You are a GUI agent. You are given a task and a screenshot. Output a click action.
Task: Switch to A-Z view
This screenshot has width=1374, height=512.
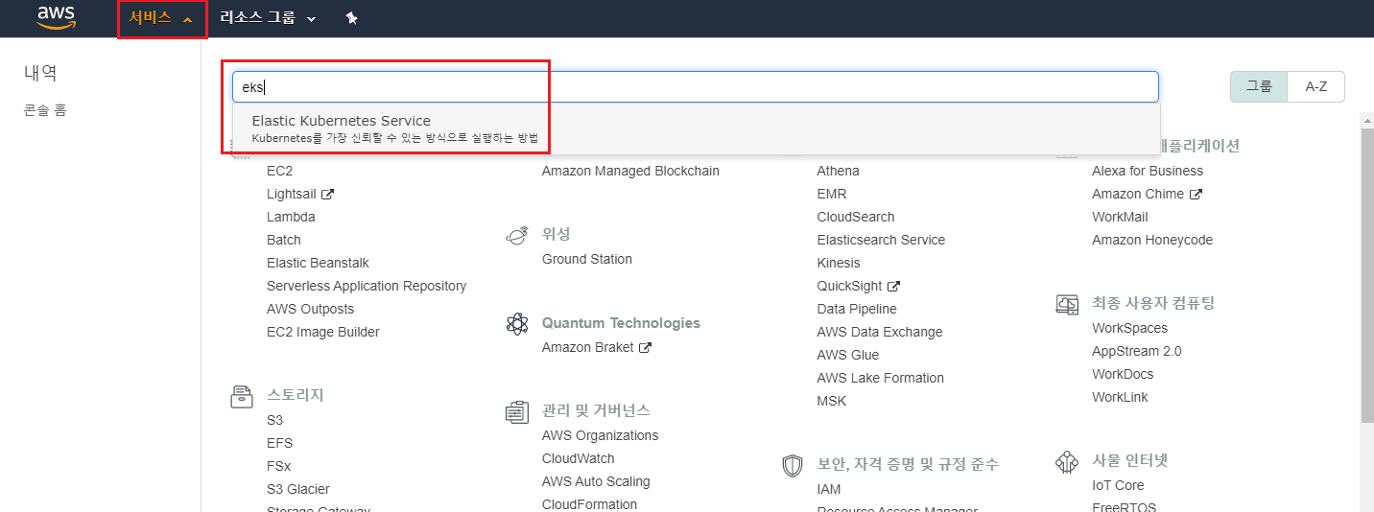(x=1316, y=86)
